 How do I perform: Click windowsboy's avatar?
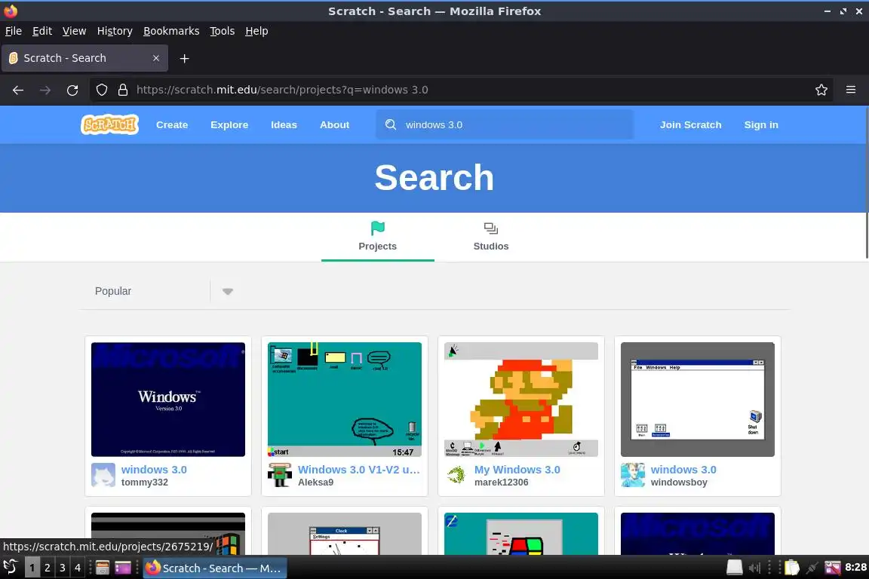[632, 475]
